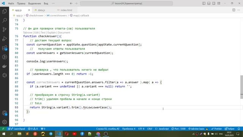Change line ending via CRLF indicator
Image resolution: width=243 pixels, height=137 pixels.
(150, 129)
